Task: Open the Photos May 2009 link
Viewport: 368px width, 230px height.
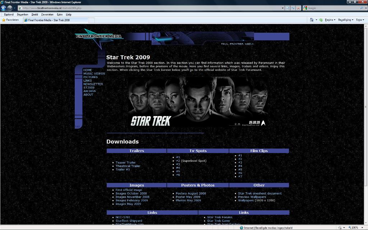Action: click(188, 201)
